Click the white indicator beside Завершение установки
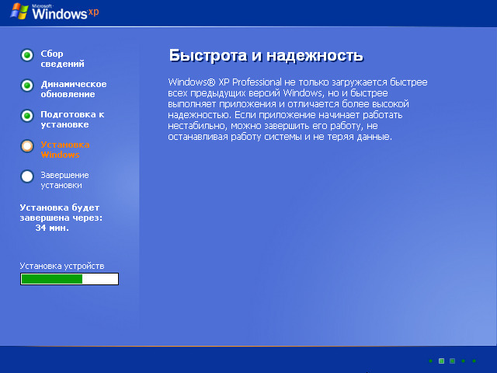The image size is (497, 373). pyautogui.click(x=27, y=176)
